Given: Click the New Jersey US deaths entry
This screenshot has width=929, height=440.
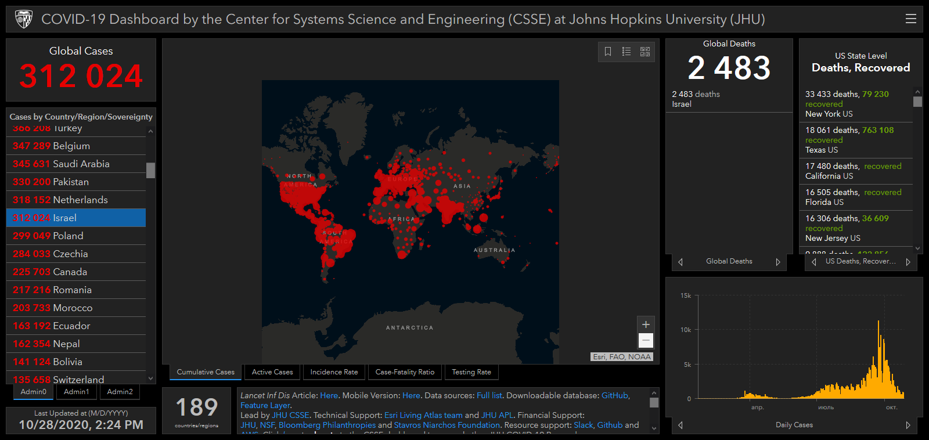Looking at the screenshot, I should [x=856, y=228].
